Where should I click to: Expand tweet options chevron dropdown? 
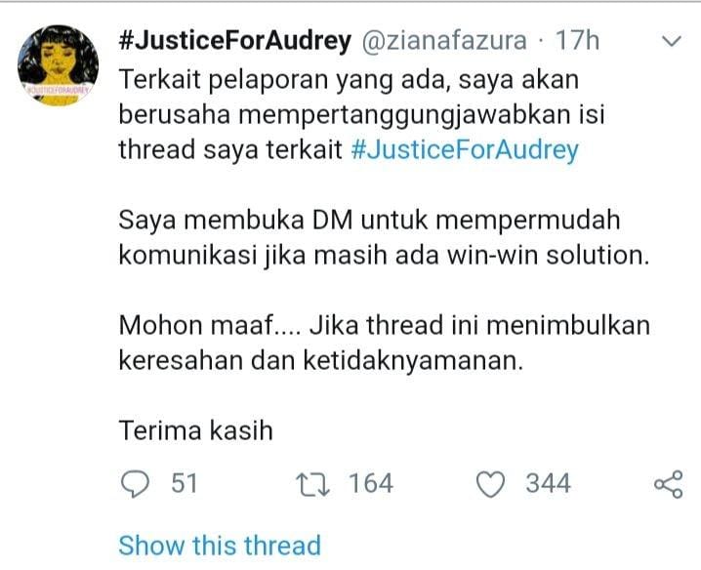671,41
